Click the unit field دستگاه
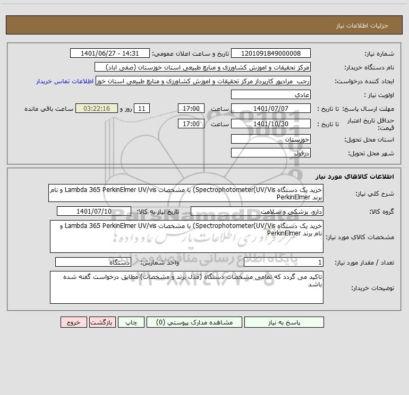 click(93, 262)
